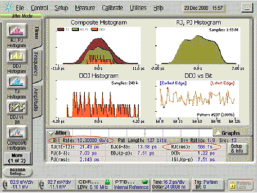Click the More (1 of 2) button

17,158
